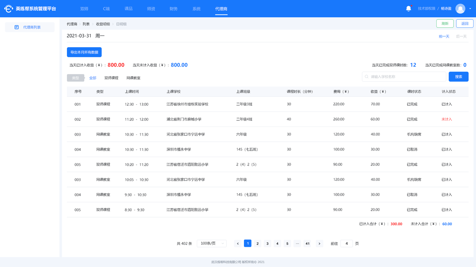Click the 上课时间 column header
The width and height of the screenshot is (476, 267).
point(132,92)
